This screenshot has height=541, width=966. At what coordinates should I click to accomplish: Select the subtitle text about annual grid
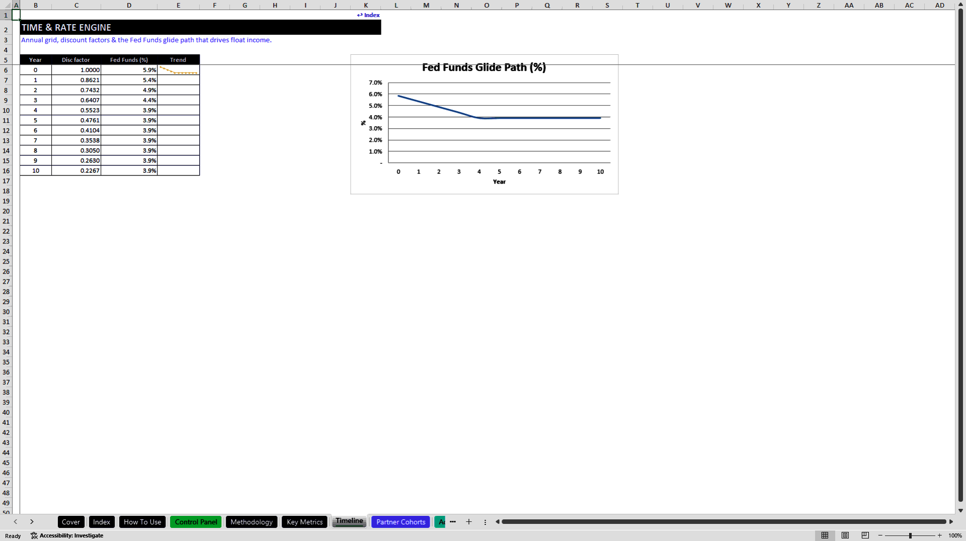(x=146, y=40)
